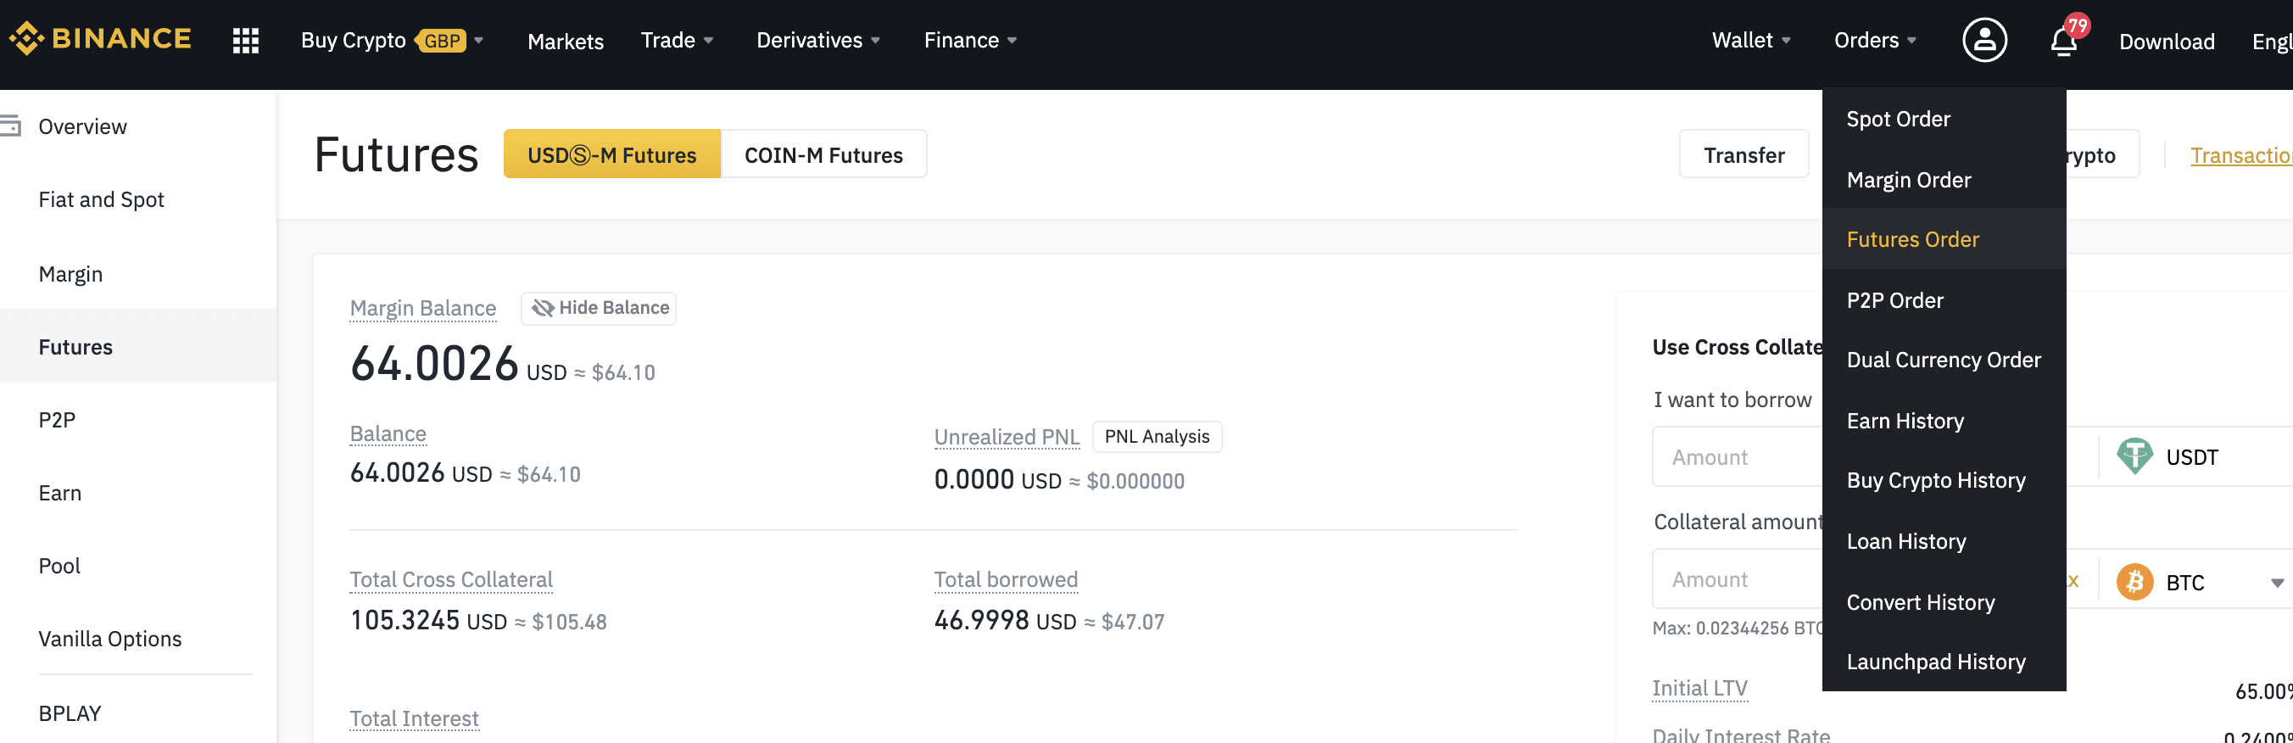Toggle Hide Balance eye button
The image size is (2293, 743).
[x=598, y=308]
